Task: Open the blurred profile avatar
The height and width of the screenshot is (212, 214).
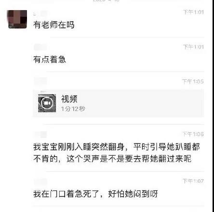Action: point(18,19)
